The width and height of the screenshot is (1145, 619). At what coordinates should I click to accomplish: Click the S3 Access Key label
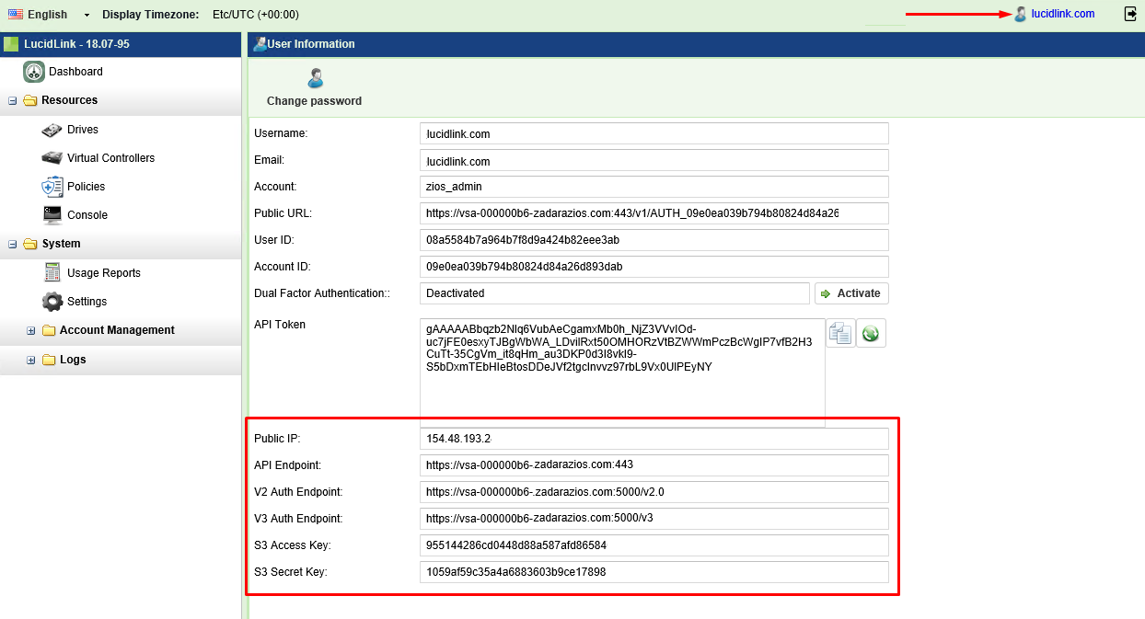(x=293, y=545)
